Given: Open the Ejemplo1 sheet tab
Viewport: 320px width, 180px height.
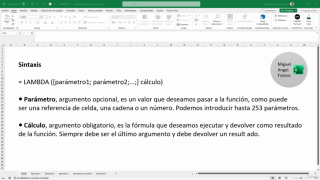Looking at the screenshot, I should coord(35,173).
